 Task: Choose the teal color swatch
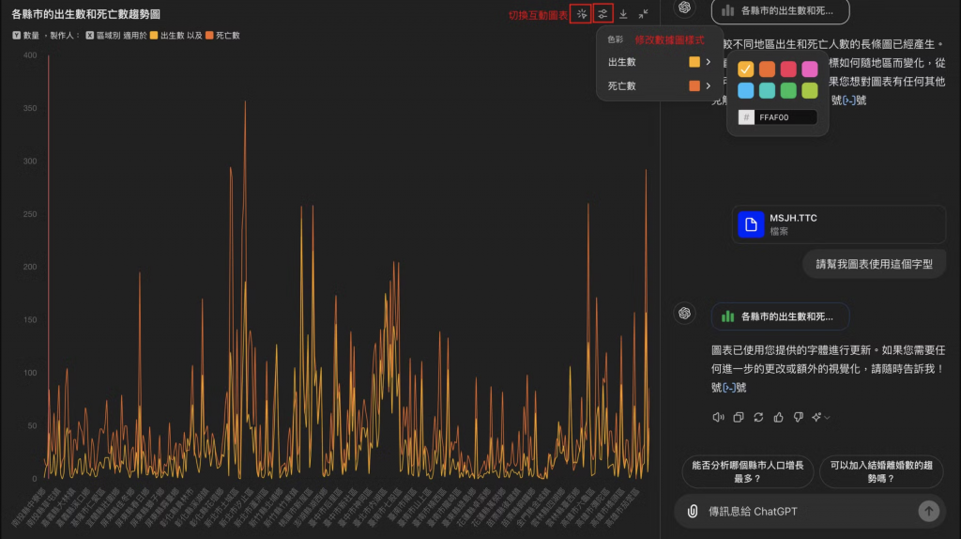pyautogui.click(x=767, y=90)
